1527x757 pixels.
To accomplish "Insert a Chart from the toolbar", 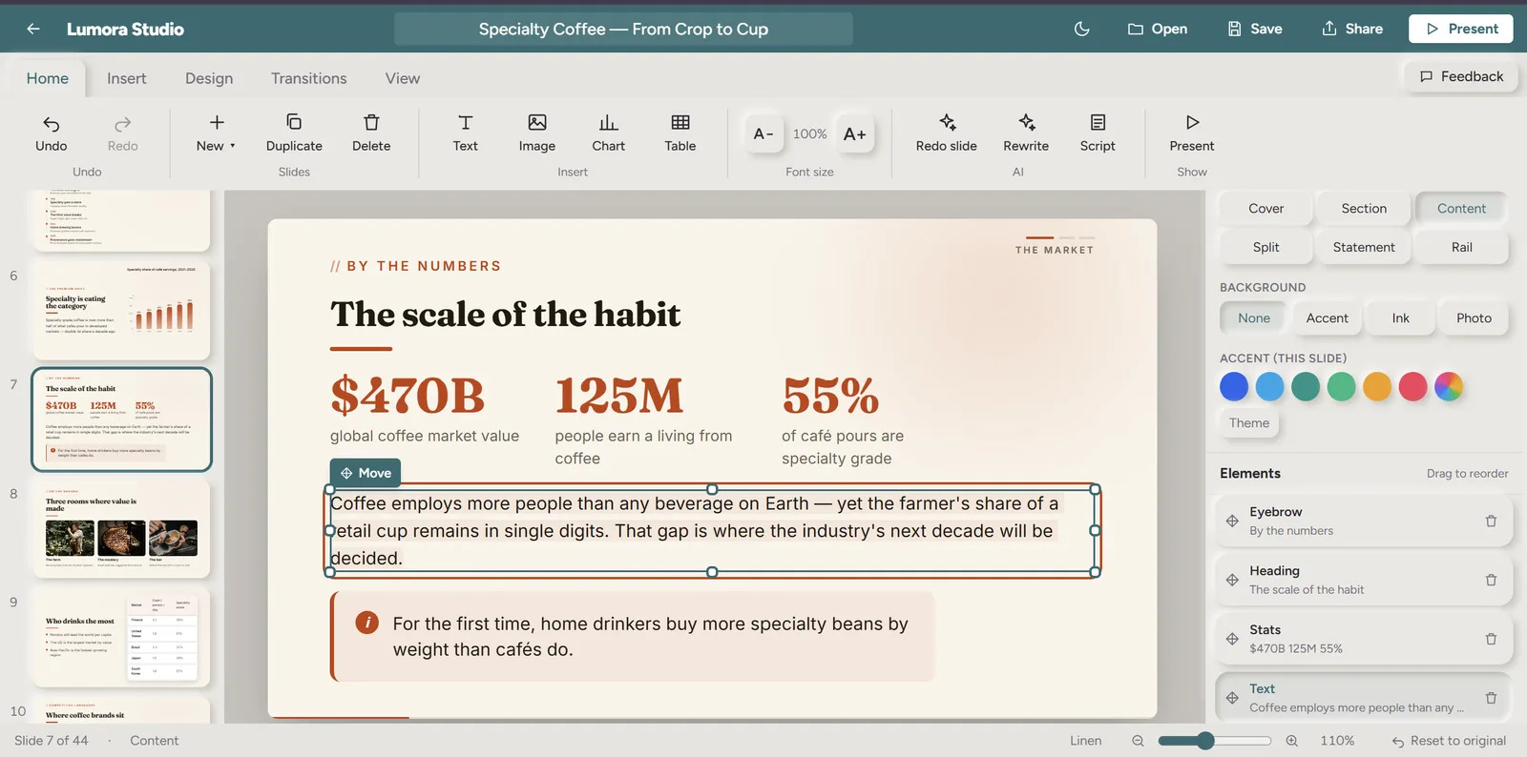I will click(x=608, y=133).
